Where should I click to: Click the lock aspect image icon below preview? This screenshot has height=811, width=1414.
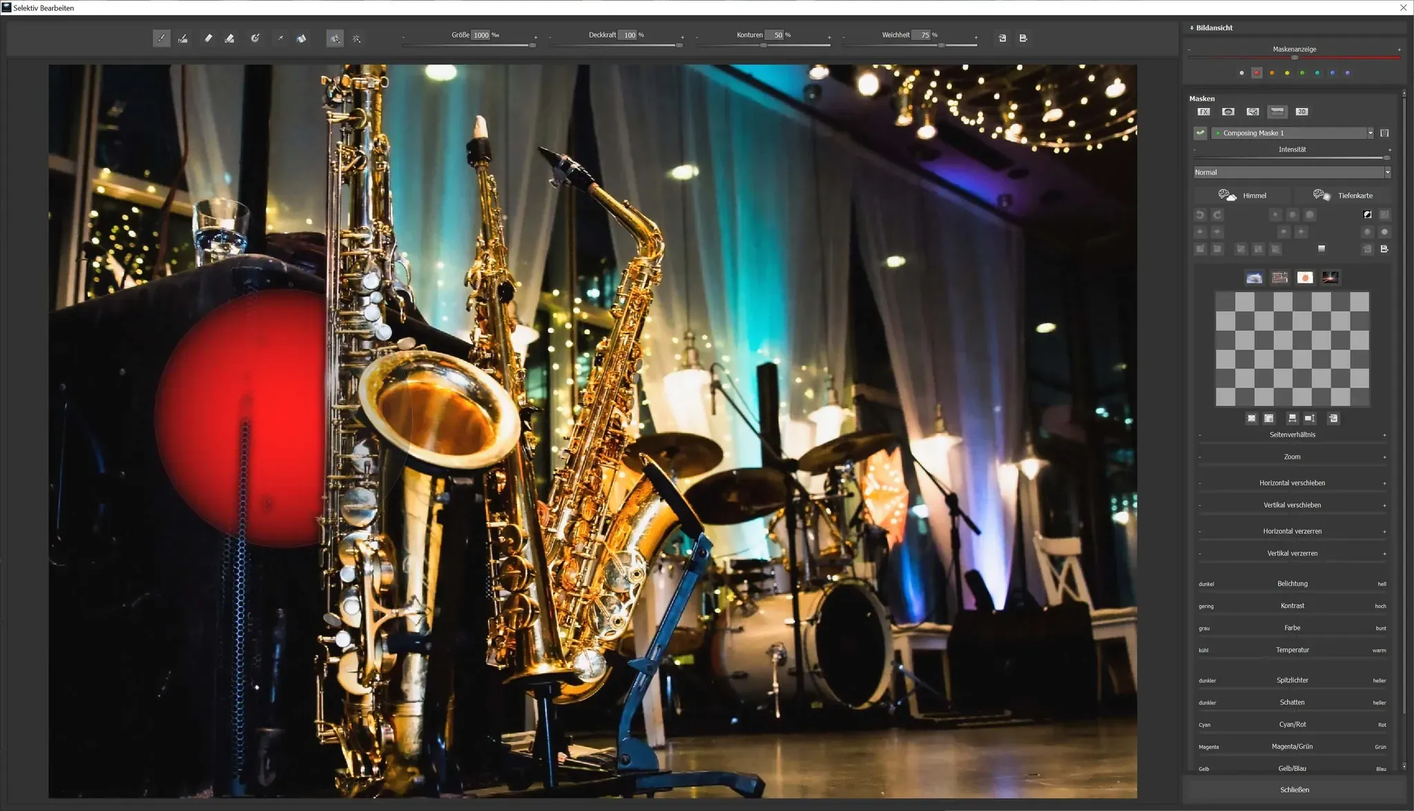point(1269,419)
